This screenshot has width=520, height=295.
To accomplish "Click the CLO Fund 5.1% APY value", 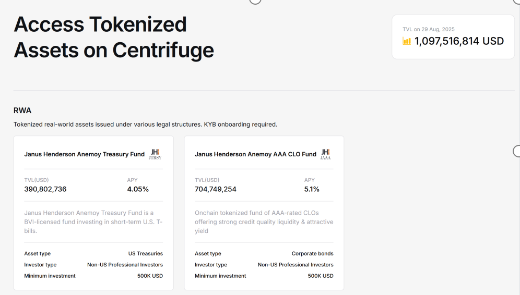I will click(x=312, y=189).
